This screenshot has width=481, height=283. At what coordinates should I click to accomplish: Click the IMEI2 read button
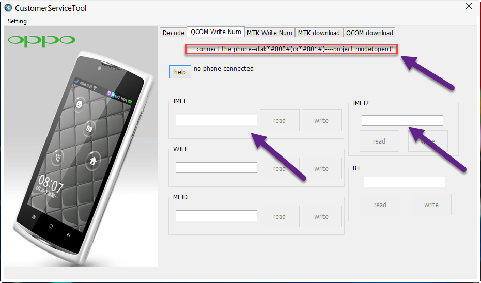pyautogui.click(x=379, y=141)
